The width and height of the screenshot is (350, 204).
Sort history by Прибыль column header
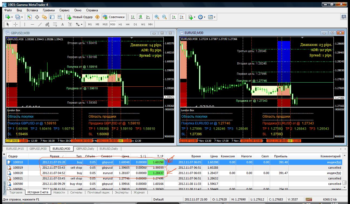pos(281,156)
